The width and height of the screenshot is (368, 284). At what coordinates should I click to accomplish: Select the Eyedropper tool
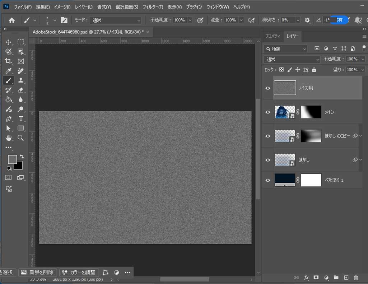[x=9, y=71]
